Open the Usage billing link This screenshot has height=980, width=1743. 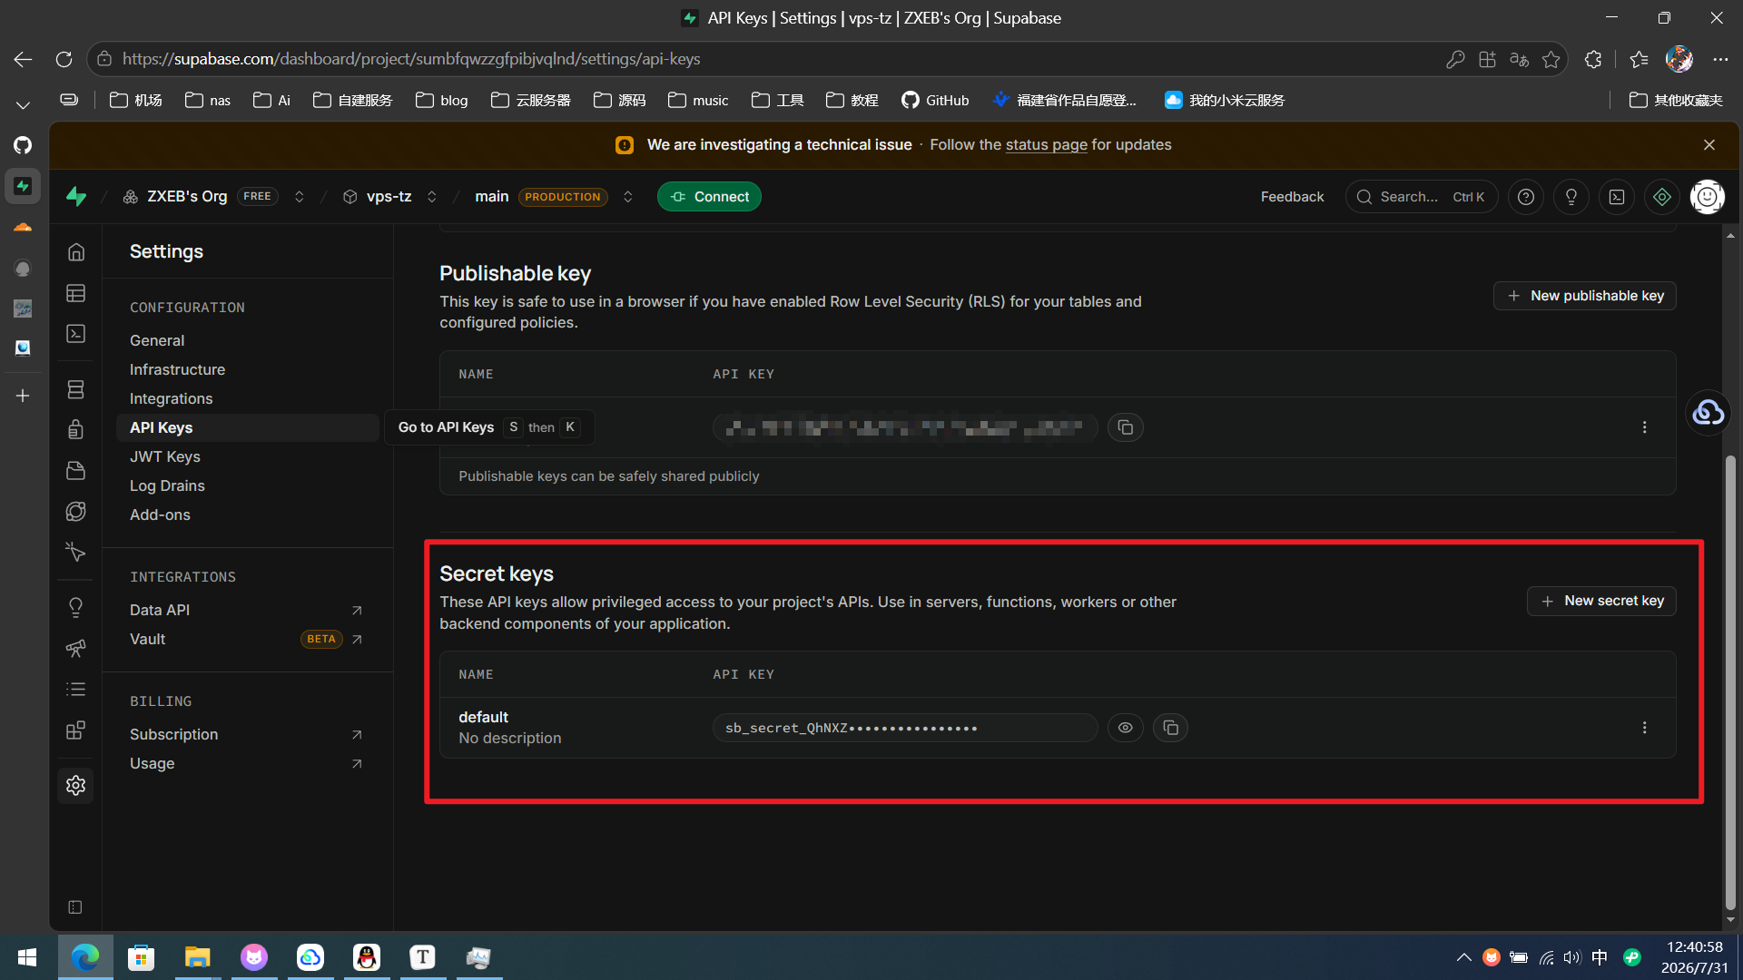pos(247,763)
